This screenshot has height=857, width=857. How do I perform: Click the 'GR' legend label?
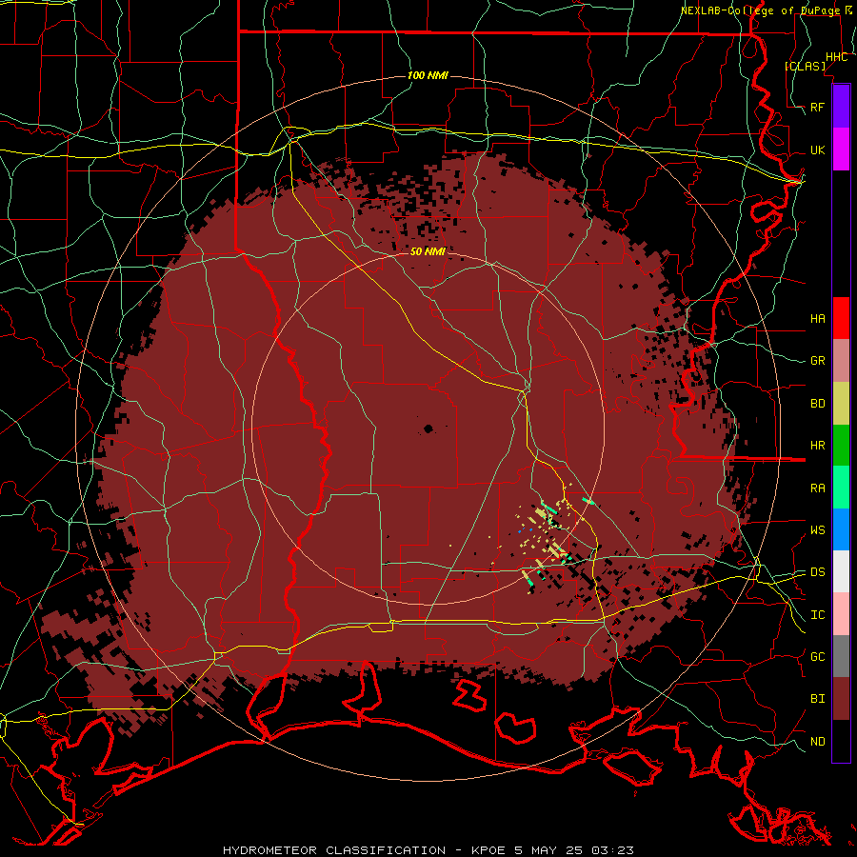(817, 361)
